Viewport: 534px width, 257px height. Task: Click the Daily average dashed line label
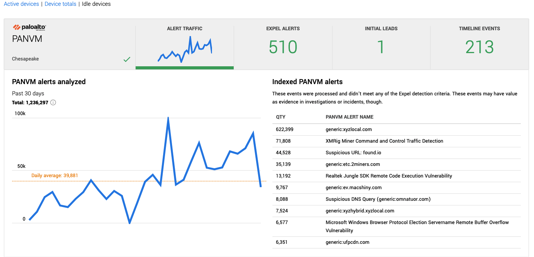(x=55, y=176)
